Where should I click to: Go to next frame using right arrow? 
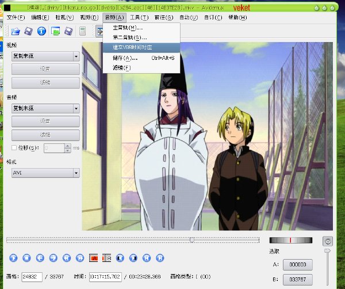(x=53, y=258)
